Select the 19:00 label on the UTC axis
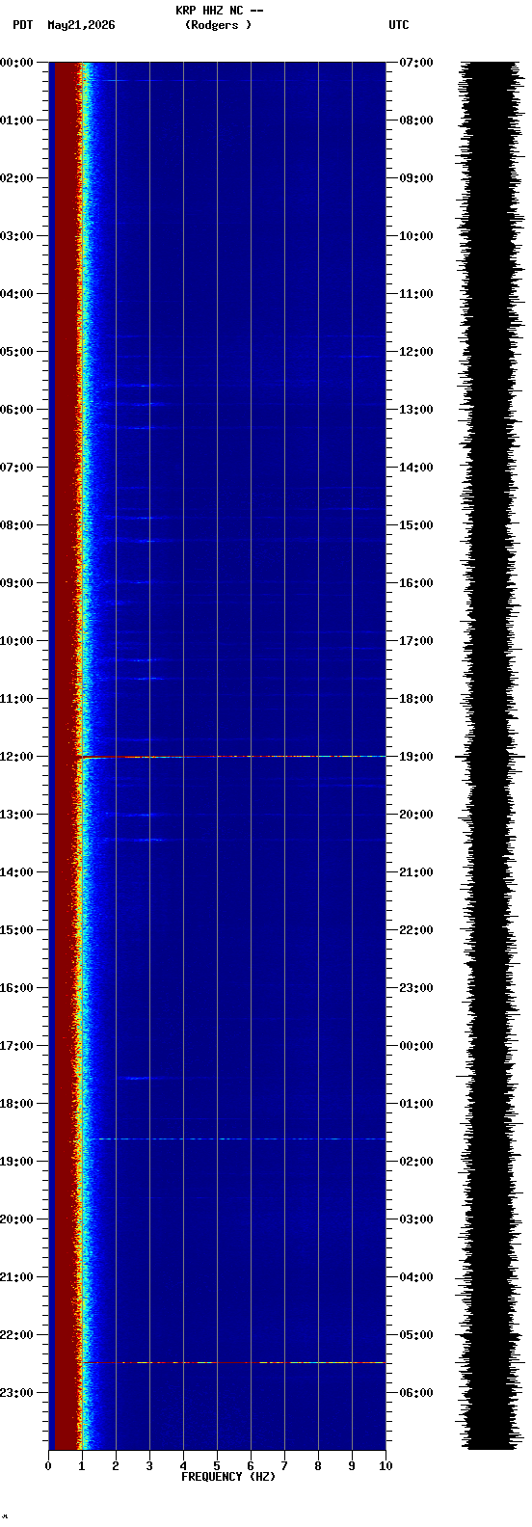 pos(416,757)
